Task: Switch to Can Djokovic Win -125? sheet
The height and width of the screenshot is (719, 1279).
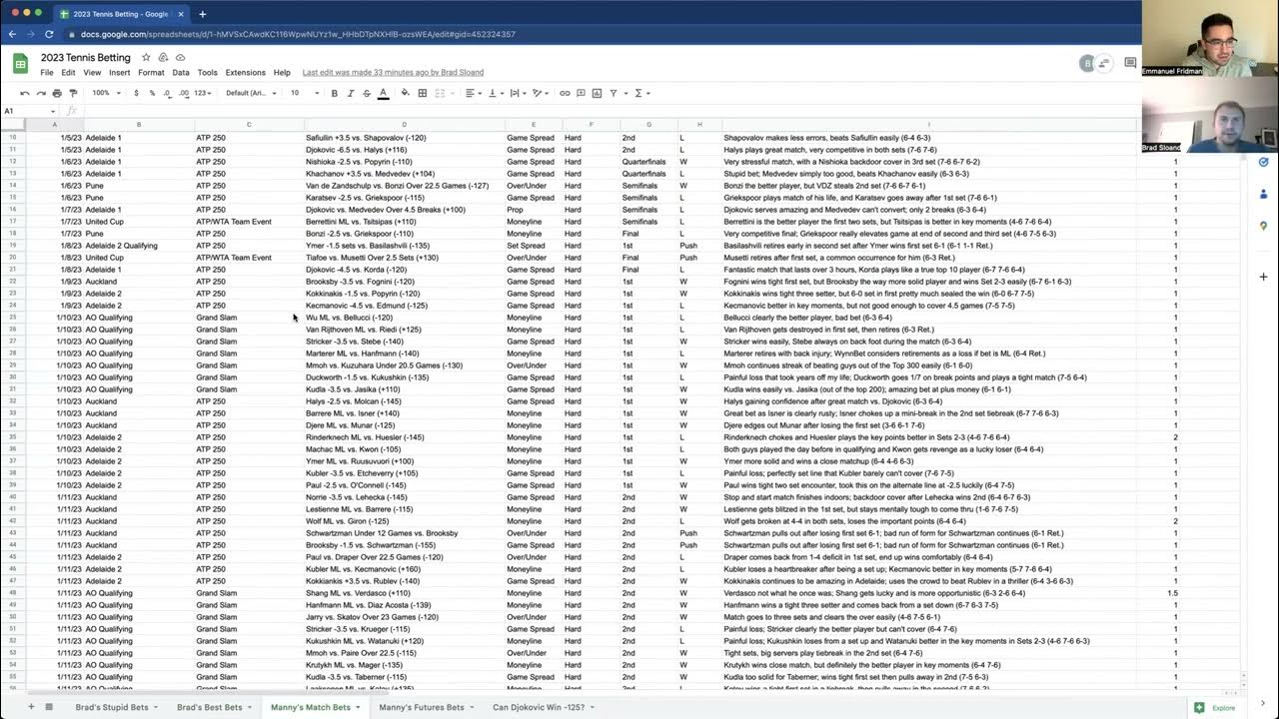Action: [539, 707]
